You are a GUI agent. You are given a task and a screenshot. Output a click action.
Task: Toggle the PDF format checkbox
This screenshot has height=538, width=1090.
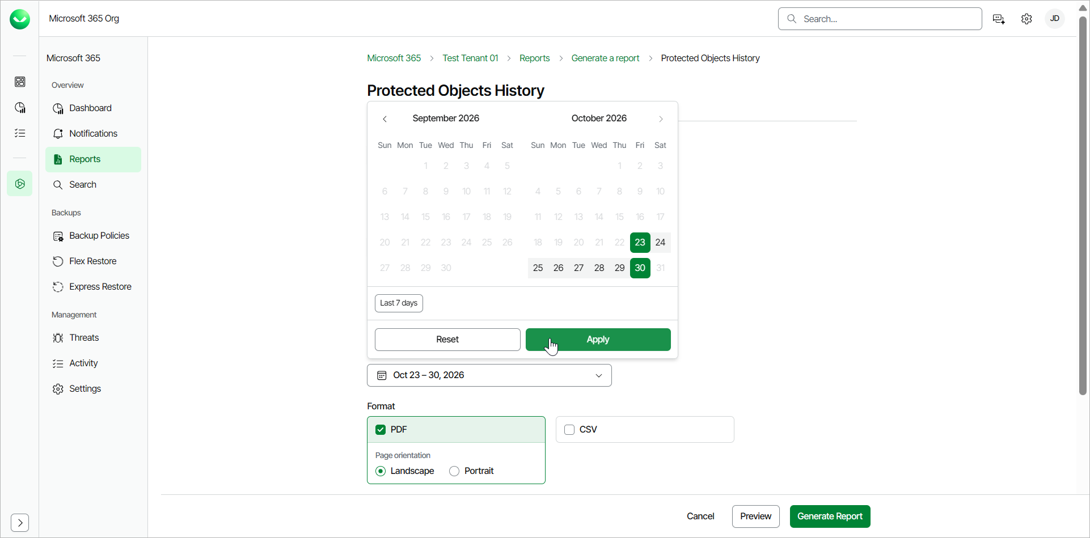(x=381, y=430)
